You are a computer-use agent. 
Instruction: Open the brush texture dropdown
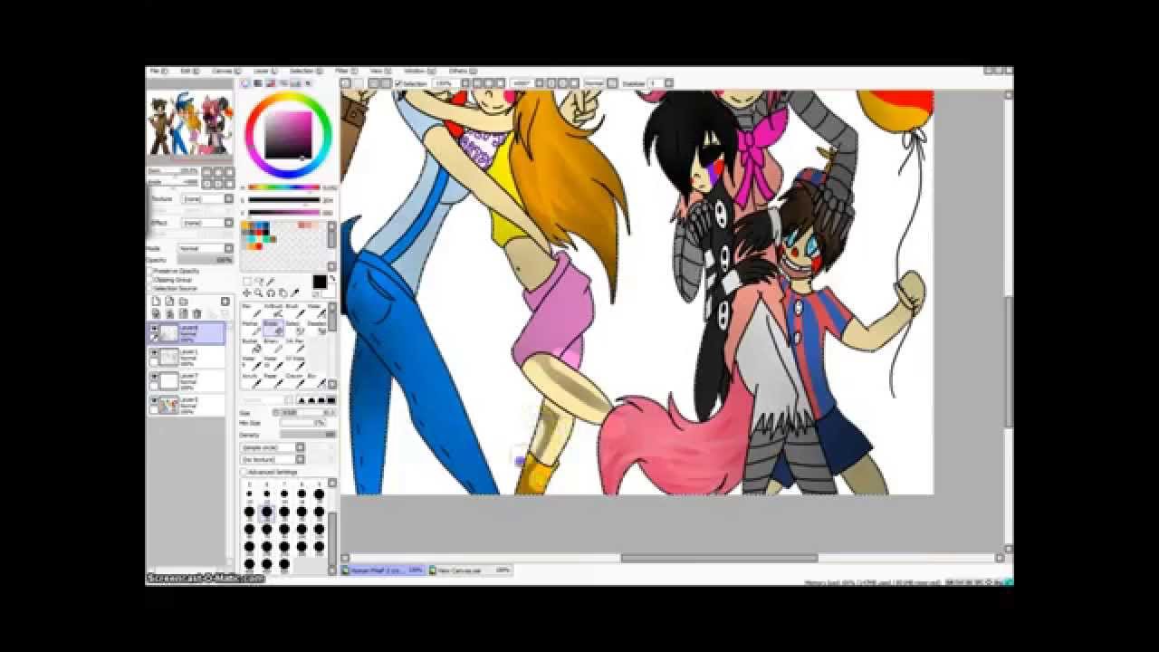273,459
